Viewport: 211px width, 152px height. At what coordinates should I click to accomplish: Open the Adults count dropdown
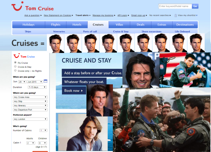click(31, 143)
